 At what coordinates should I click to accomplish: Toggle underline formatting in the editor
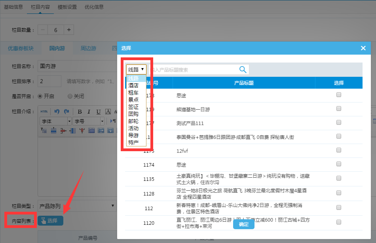pyautogui.click(x=98, y=112)
